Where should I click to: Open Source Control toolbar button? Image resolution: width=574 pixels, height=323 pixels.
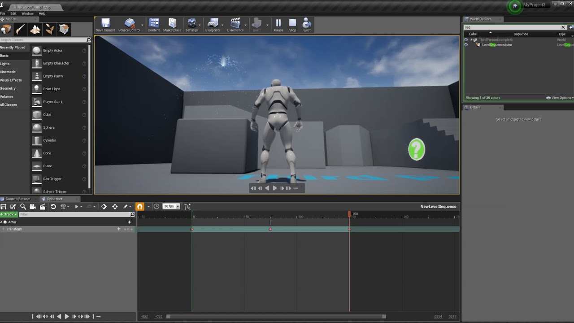tap(129, 25)
